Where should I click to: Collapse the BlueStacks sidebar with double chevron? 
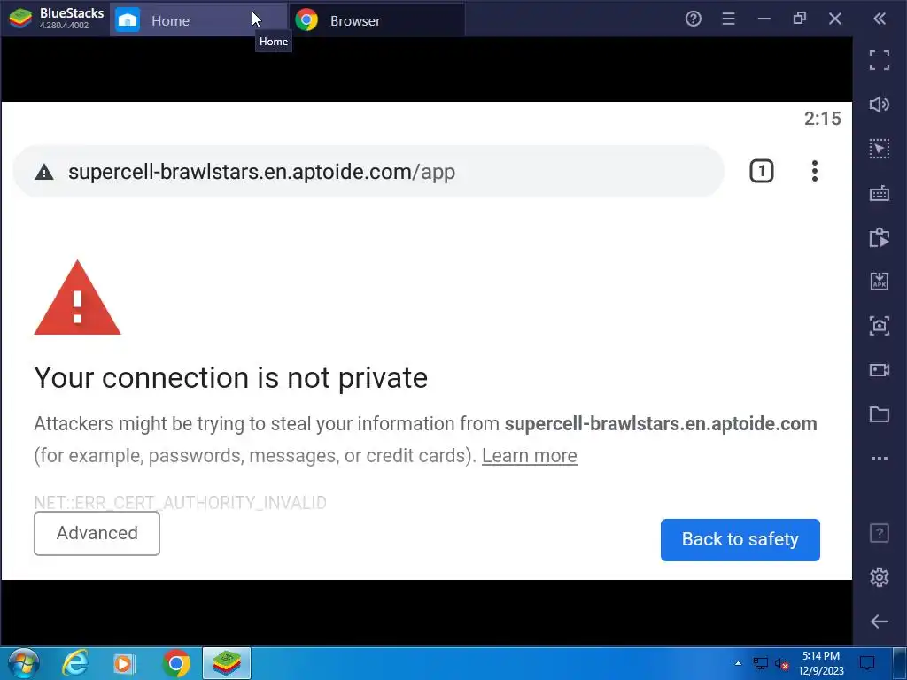point(880,19)
